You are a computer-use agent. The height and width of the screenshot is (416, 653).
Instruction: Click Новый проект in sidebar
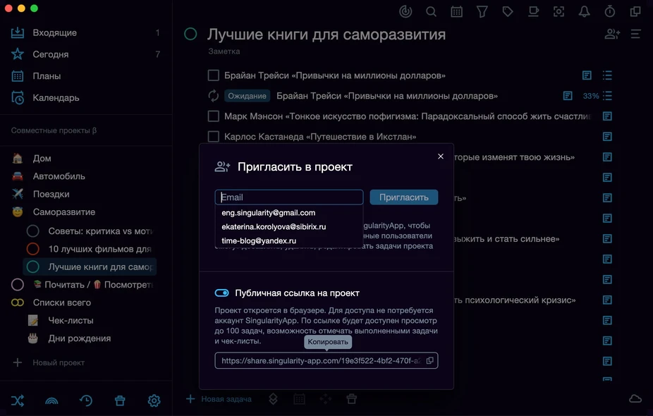pyautogui.click(x=59, y=362)
